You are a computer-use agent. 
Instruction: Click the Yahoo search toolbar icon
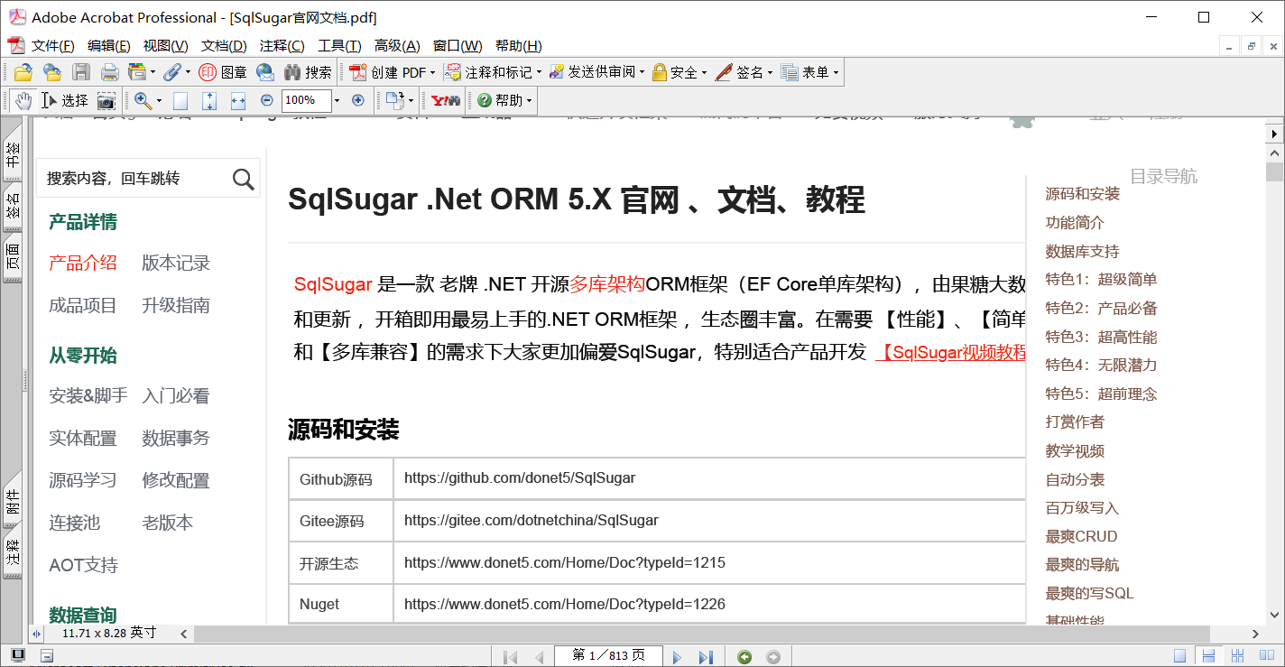click(x=446, y=100)
